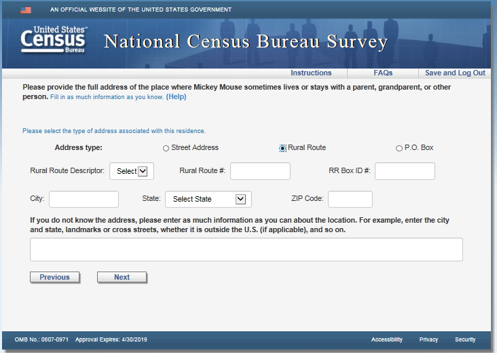This screenshot has height=353, width=497.
Task: Click the large location description text box
Action: 246,249
